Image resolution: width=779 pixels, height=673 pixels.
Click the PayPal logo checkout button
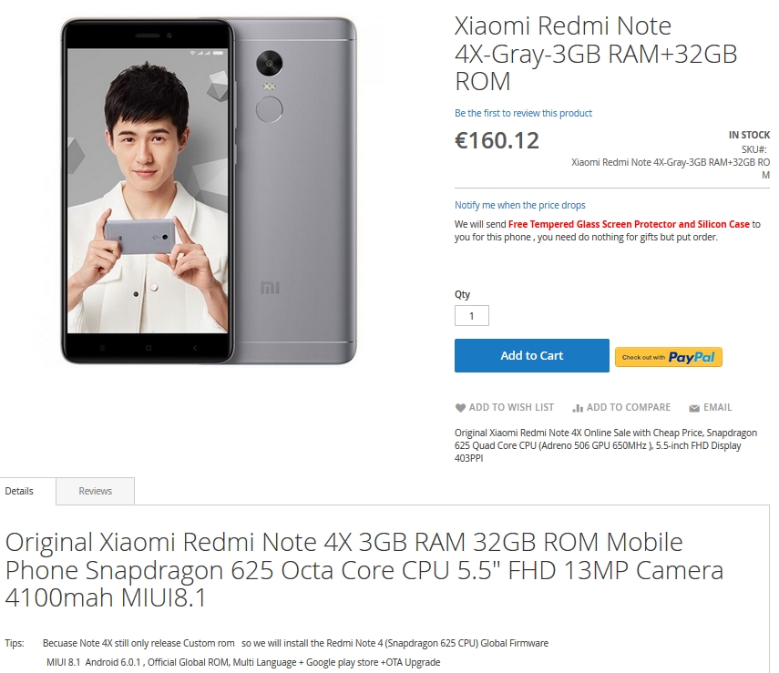click(668, 357)
